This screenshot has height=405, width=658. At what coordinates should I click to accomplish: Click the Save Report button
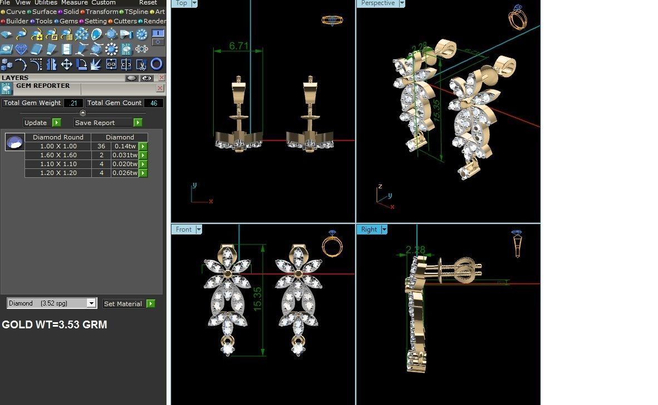click(108, 123)
